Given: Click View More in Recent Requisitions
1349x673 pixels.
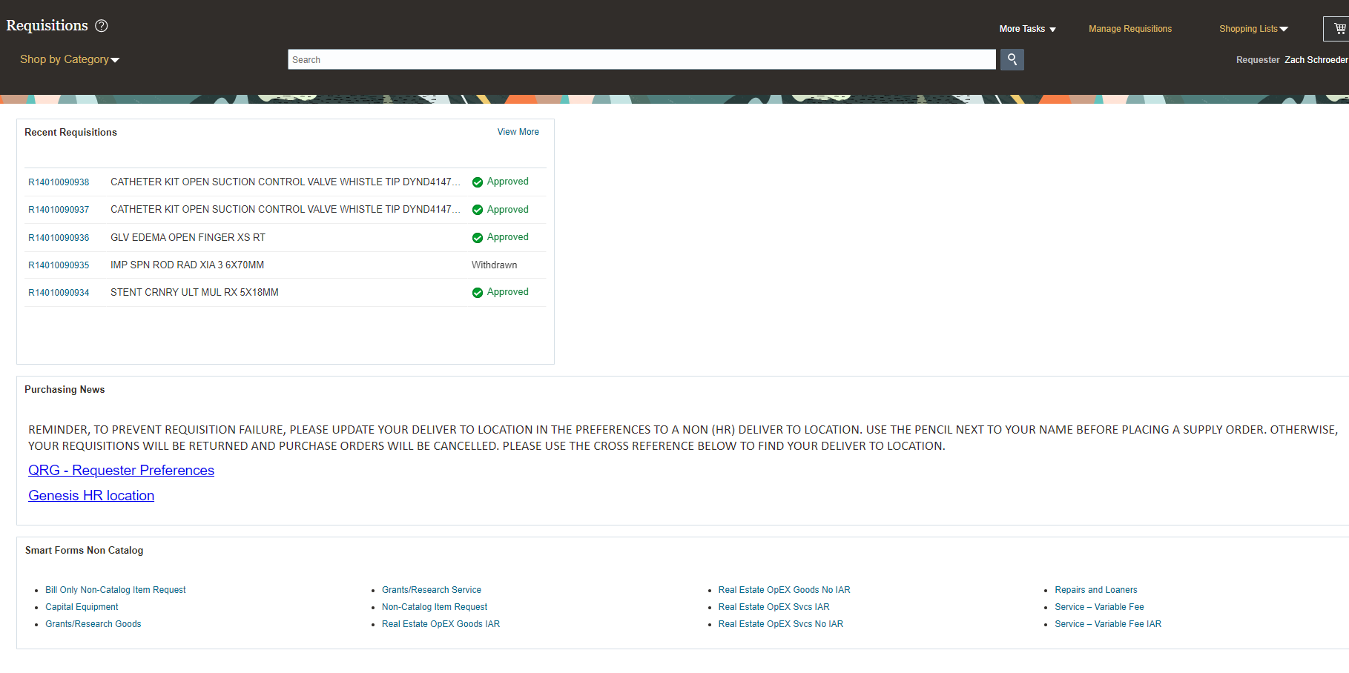Looking at the screenshot, I should coord(518,132).
